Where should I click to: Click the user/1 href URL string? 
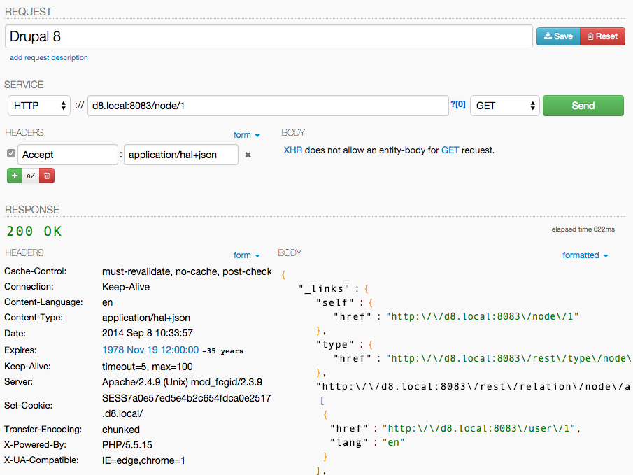tap(479, 428)
